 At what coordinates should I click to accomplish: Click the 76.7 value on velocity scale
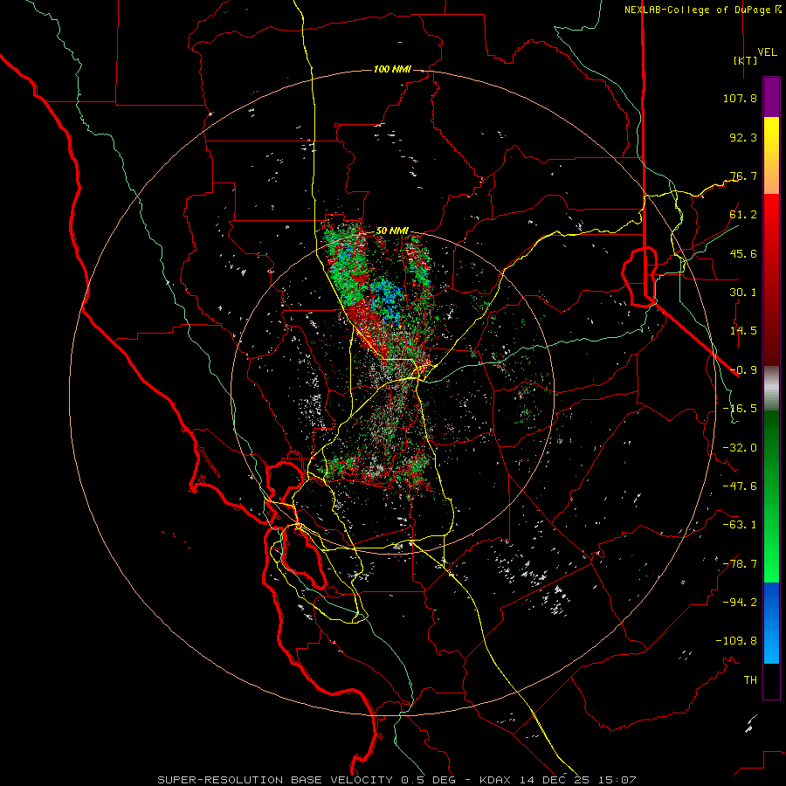tap(743, 176)
